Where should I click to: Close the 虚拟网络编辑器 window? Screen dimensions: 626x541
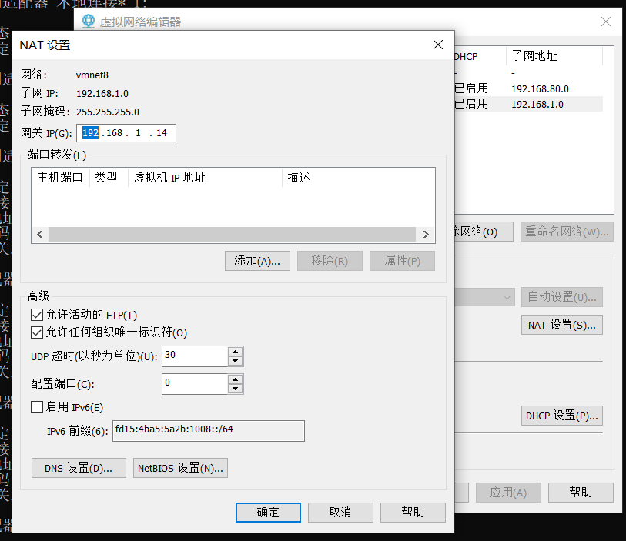(606, 22)
